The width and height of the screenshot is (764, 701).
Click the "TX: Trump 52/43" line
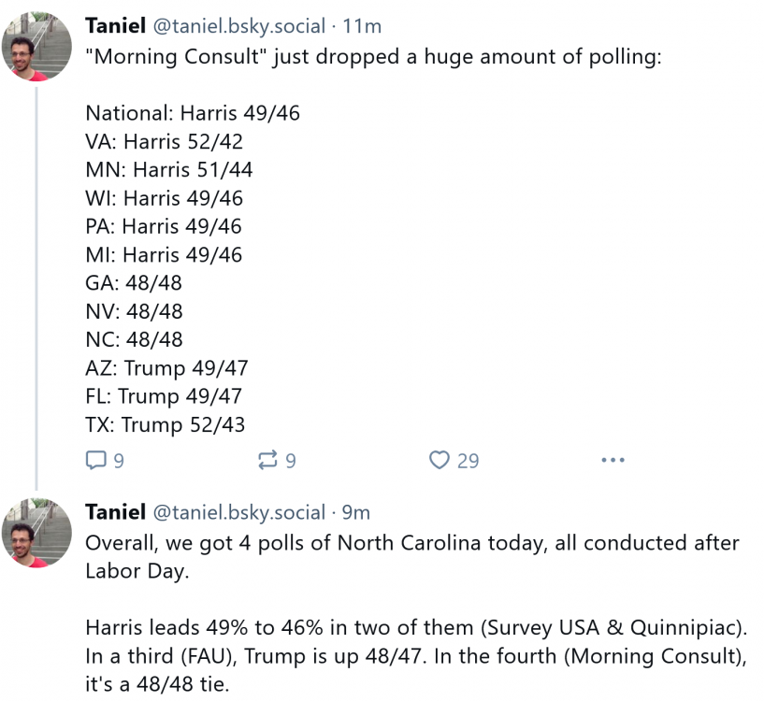(165, 424)
